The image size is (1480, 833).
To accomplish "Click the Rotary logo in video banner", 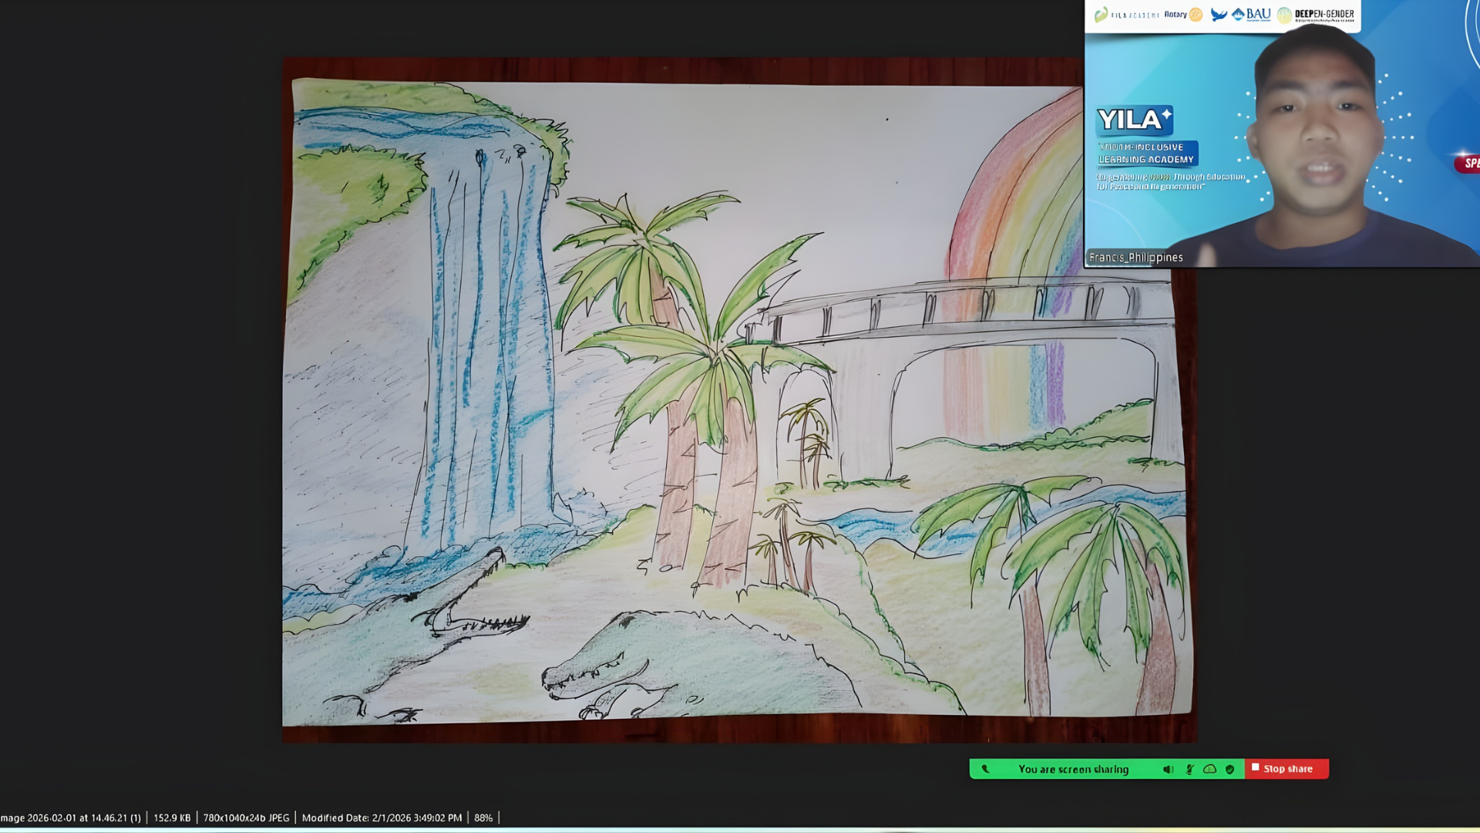I will pyautogui.click(x=1182, y=15).
